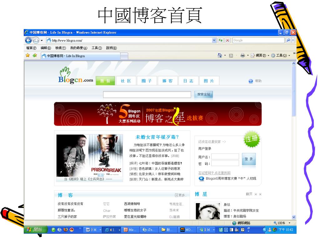Click the 搜索全站 button
Screen dimensions: 320x240
point(203,94)
